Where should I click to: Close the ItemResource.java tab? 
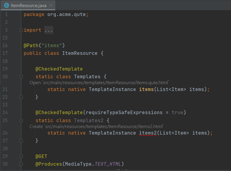51,5
